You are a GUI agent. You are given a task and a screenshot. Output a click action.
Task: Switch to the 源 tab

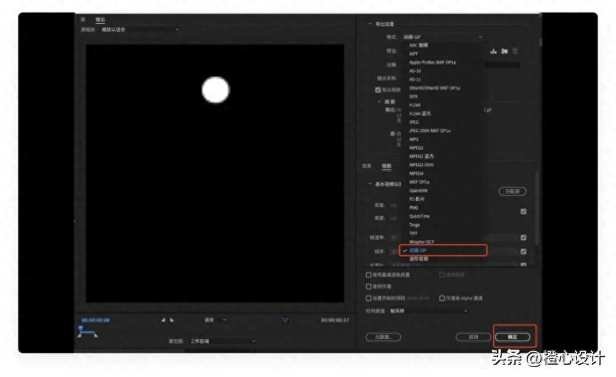[83, 19]
